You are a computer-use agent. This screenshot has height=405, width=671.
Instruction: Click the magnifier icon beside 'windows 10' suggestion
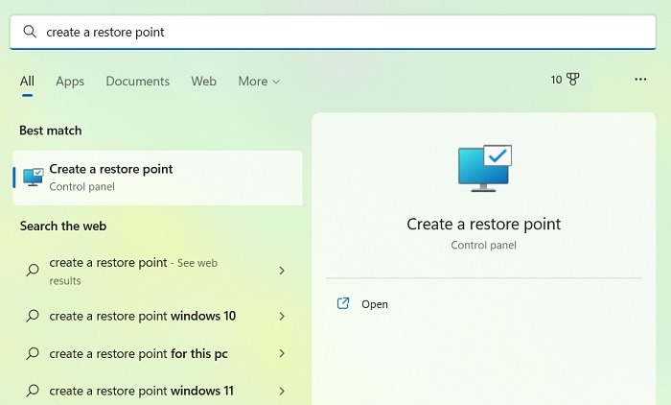[33, 317]
